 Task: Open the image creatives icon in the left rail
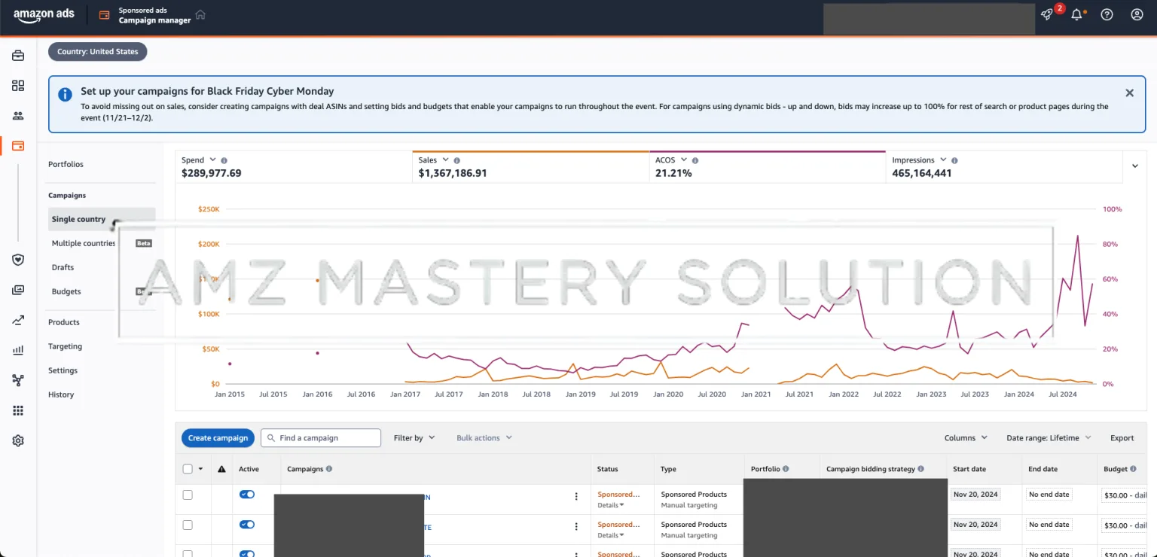click(18, 290)
